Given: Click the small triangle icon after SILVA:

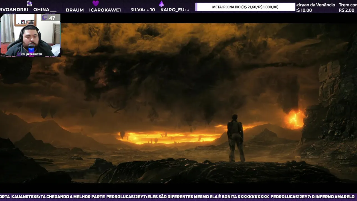Looking at the screenshot, I should tap(148, 10).
